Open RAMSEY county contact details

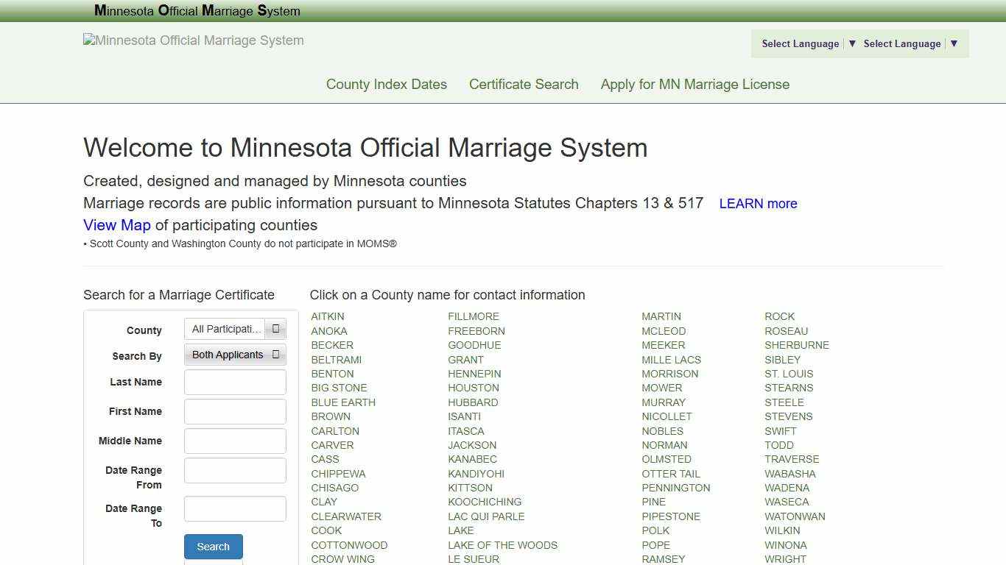tap(663, 559)
